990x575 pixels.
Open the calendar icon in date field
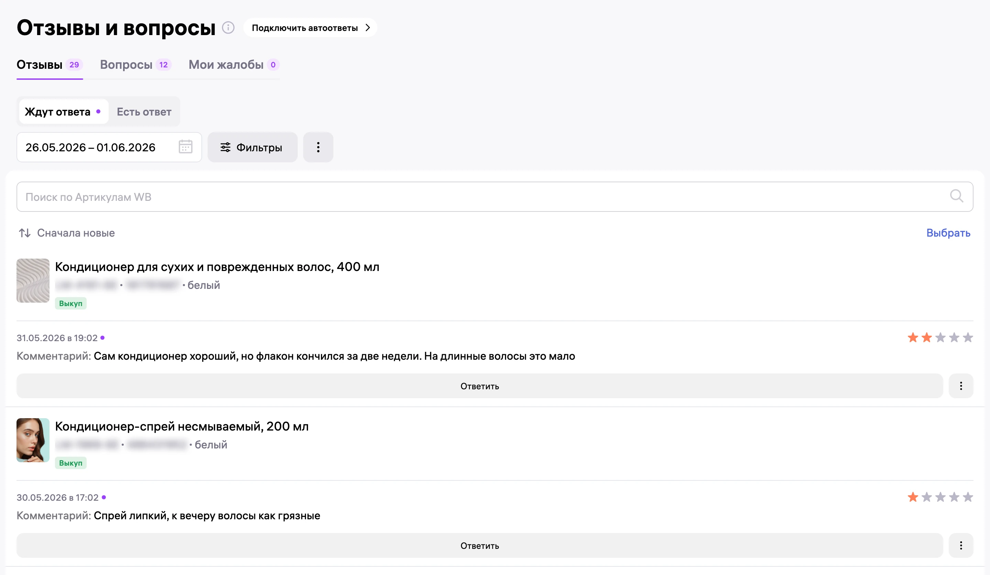point(185,147)
